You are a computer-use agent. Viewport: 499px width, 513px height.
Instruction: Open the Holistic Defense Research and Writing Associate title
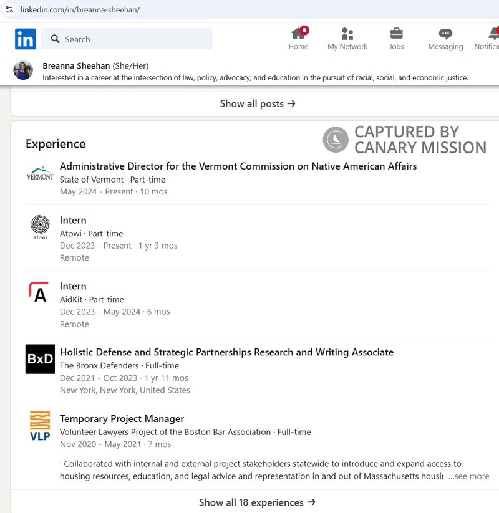(226, 352)
